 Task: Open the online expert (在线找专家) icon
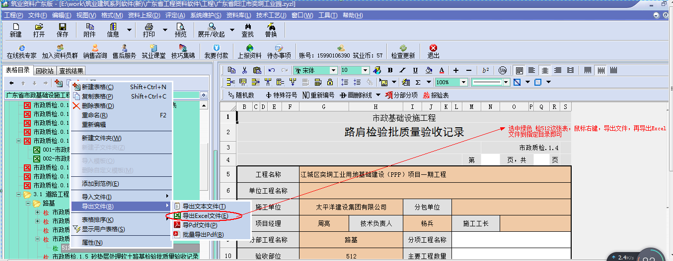coord(21,51)
